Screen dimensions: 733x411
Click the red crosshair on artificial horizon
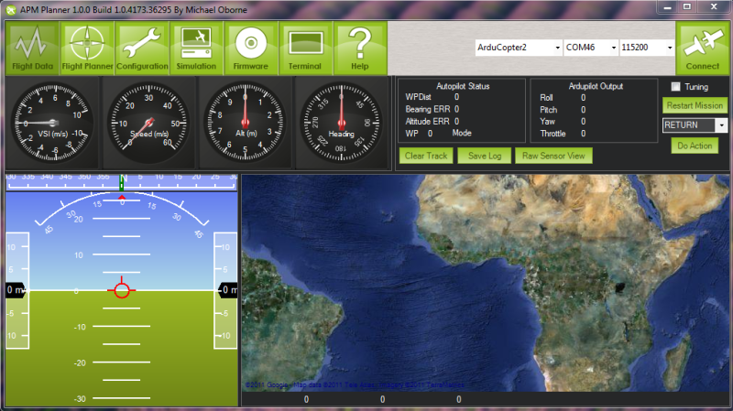122,290
